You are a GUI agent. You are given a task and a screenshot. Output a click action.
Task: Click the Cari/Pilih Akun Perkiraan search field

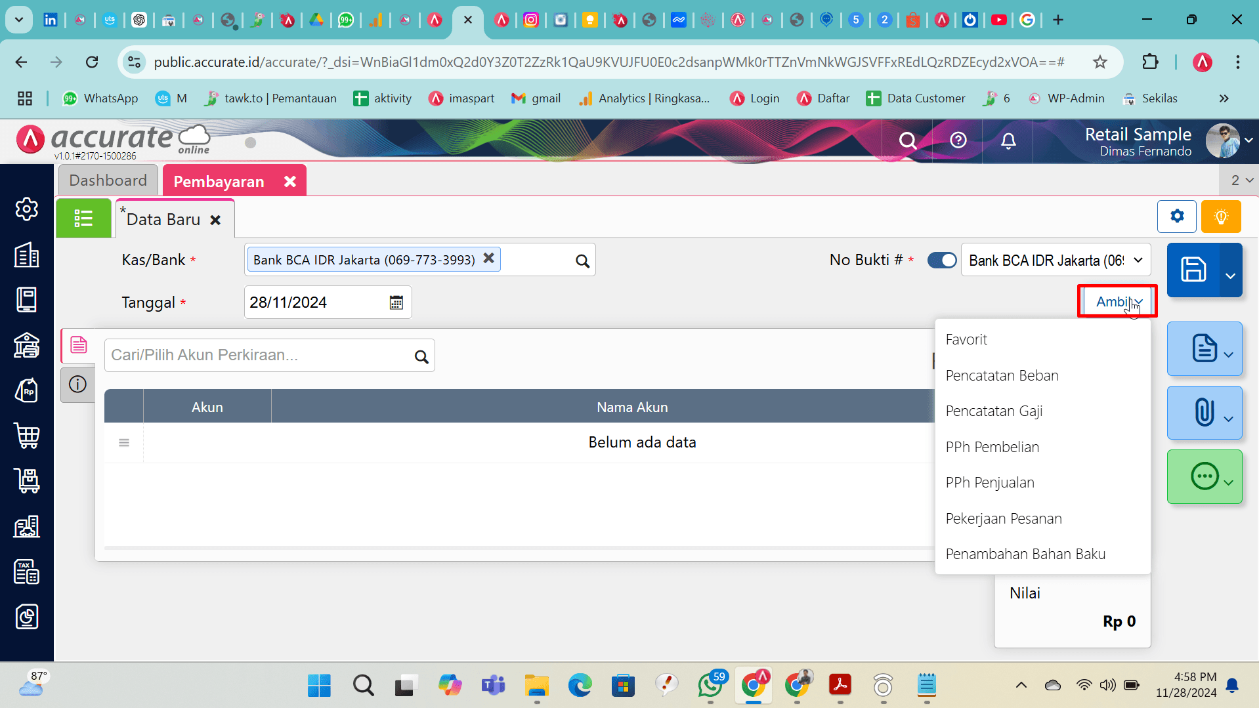coord(259,355)
